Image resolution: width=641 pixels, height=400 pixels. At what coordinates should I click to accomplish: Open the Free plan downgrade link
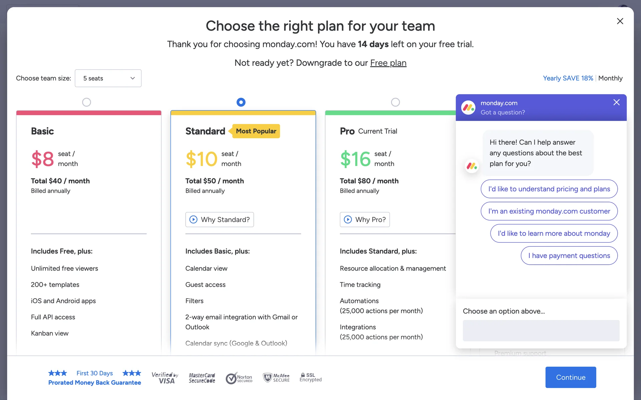[x=388, y=63]
